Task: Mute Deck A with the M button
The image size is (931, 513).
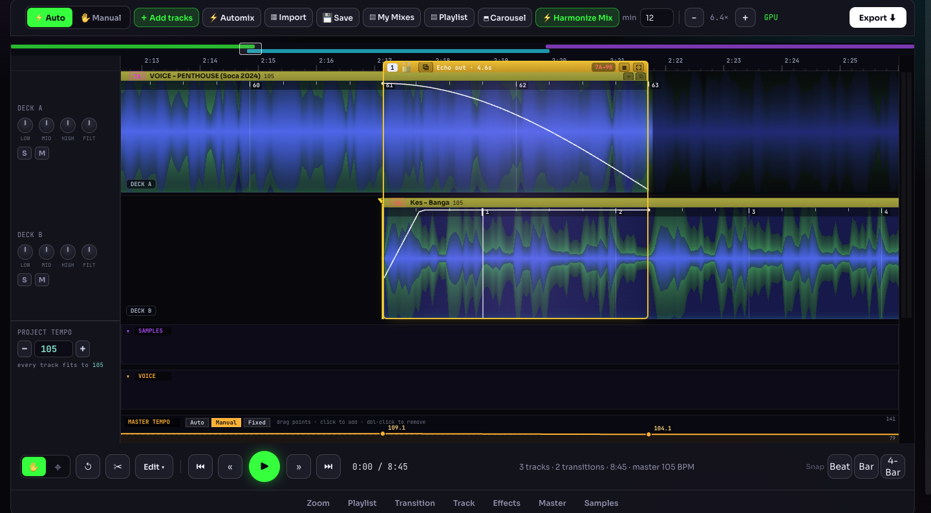Action: point(42,153)
